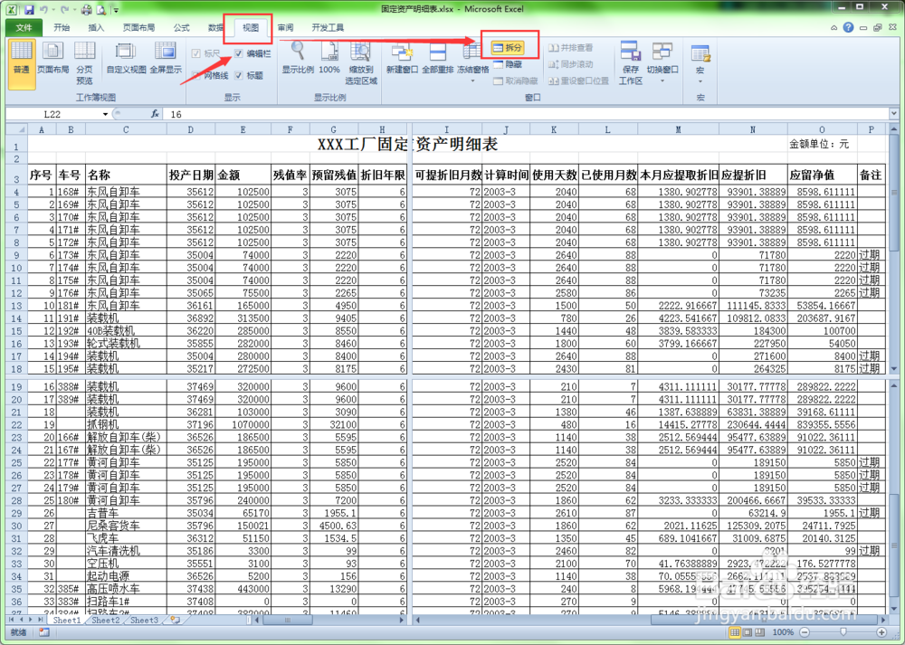Select column L header

[x=608, y=129]
